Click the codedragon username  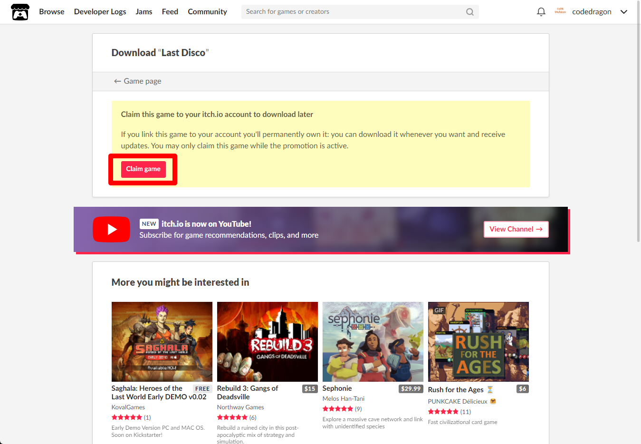592,12
